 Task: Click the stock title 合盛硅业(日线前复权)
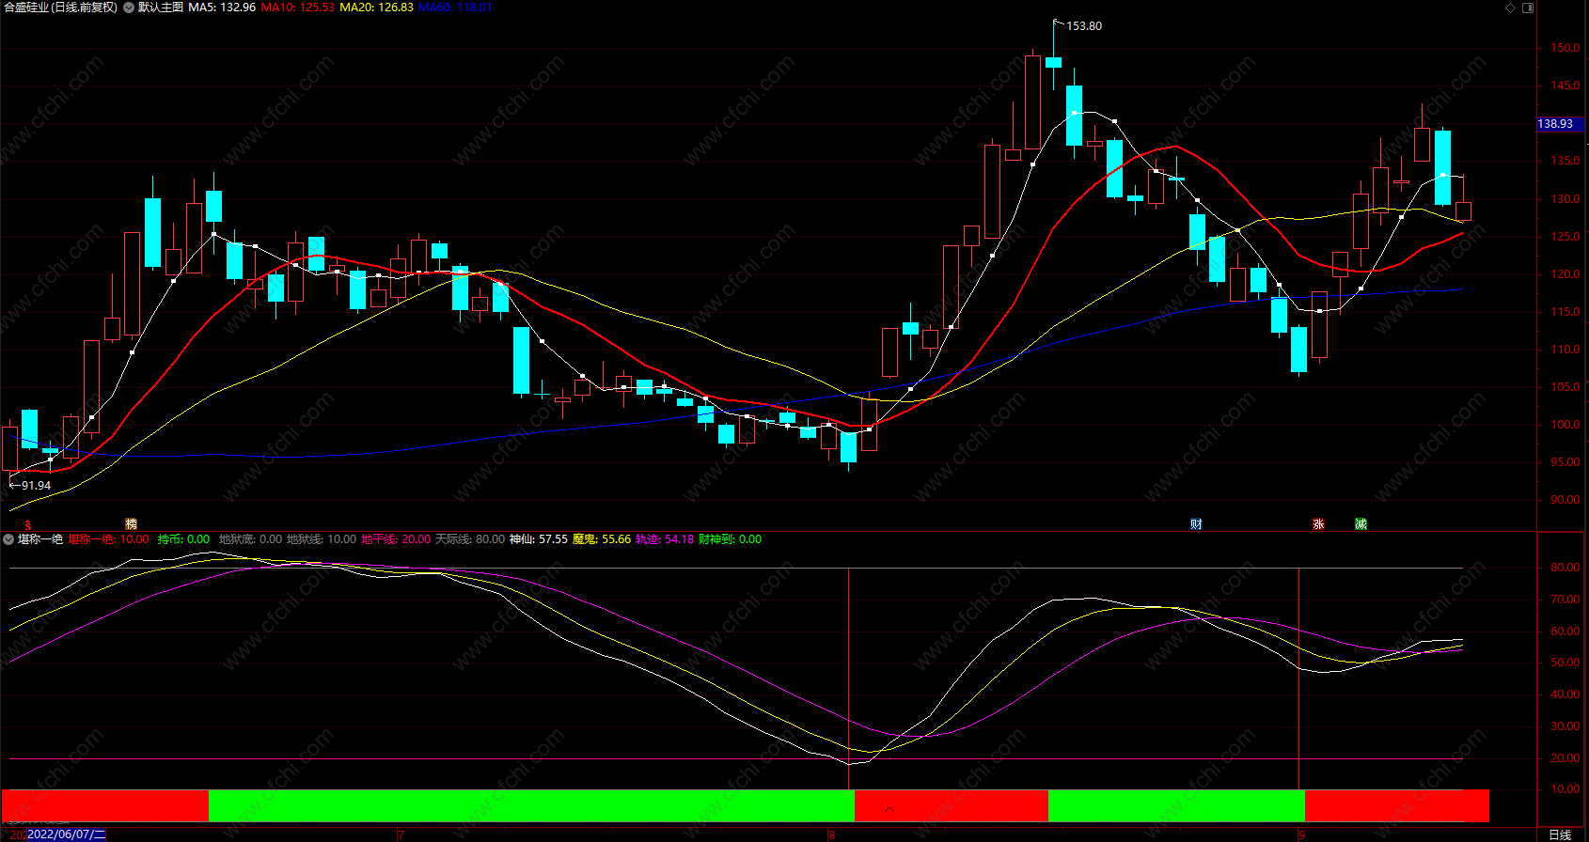(61, 8)
